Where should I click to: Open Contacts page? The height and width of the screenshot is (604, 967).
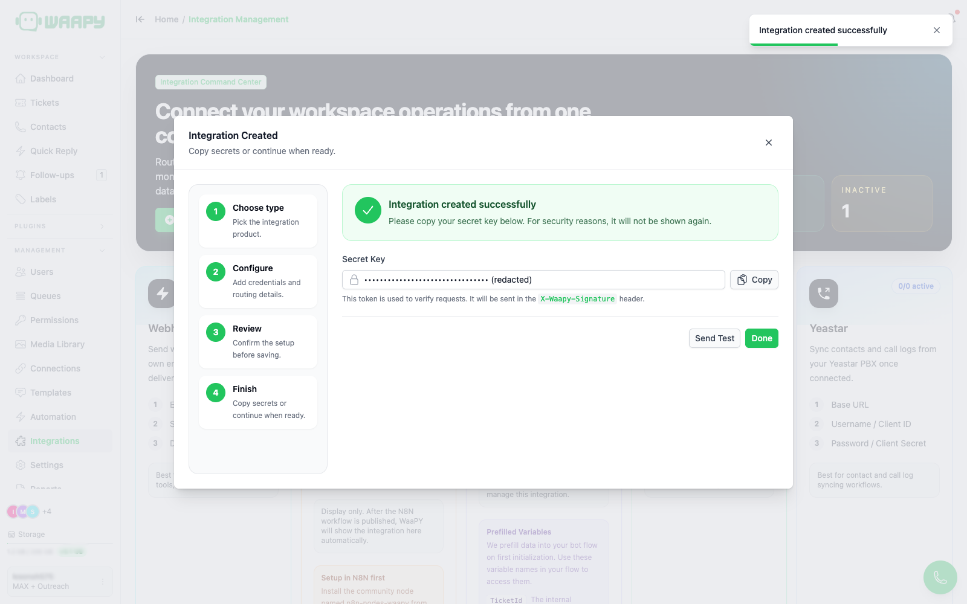[x=60, y=127]
